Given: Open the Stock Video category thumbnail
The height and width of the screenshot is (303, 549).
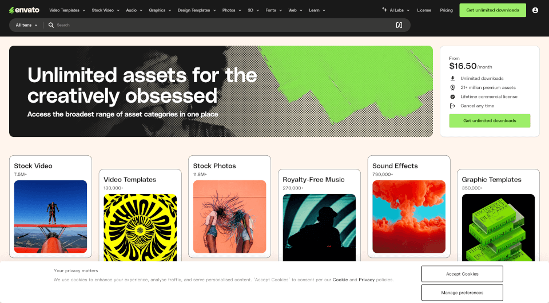Looking at the screenshot, I should click(50, 217).
